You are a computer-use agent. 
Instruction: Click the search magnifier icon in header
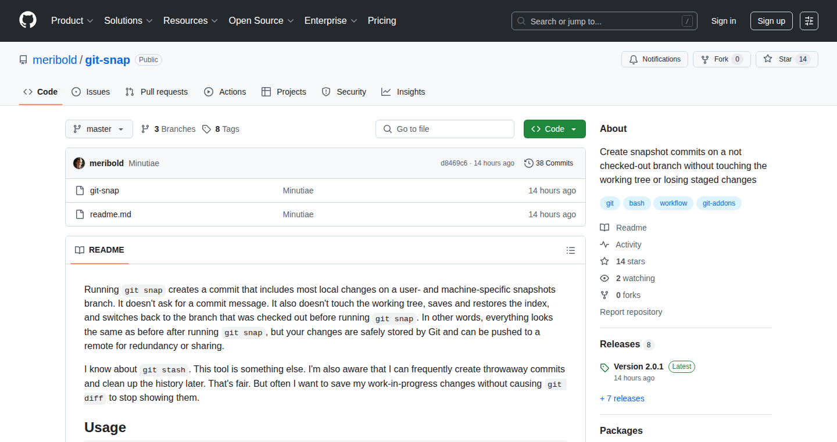coord(521,21)
